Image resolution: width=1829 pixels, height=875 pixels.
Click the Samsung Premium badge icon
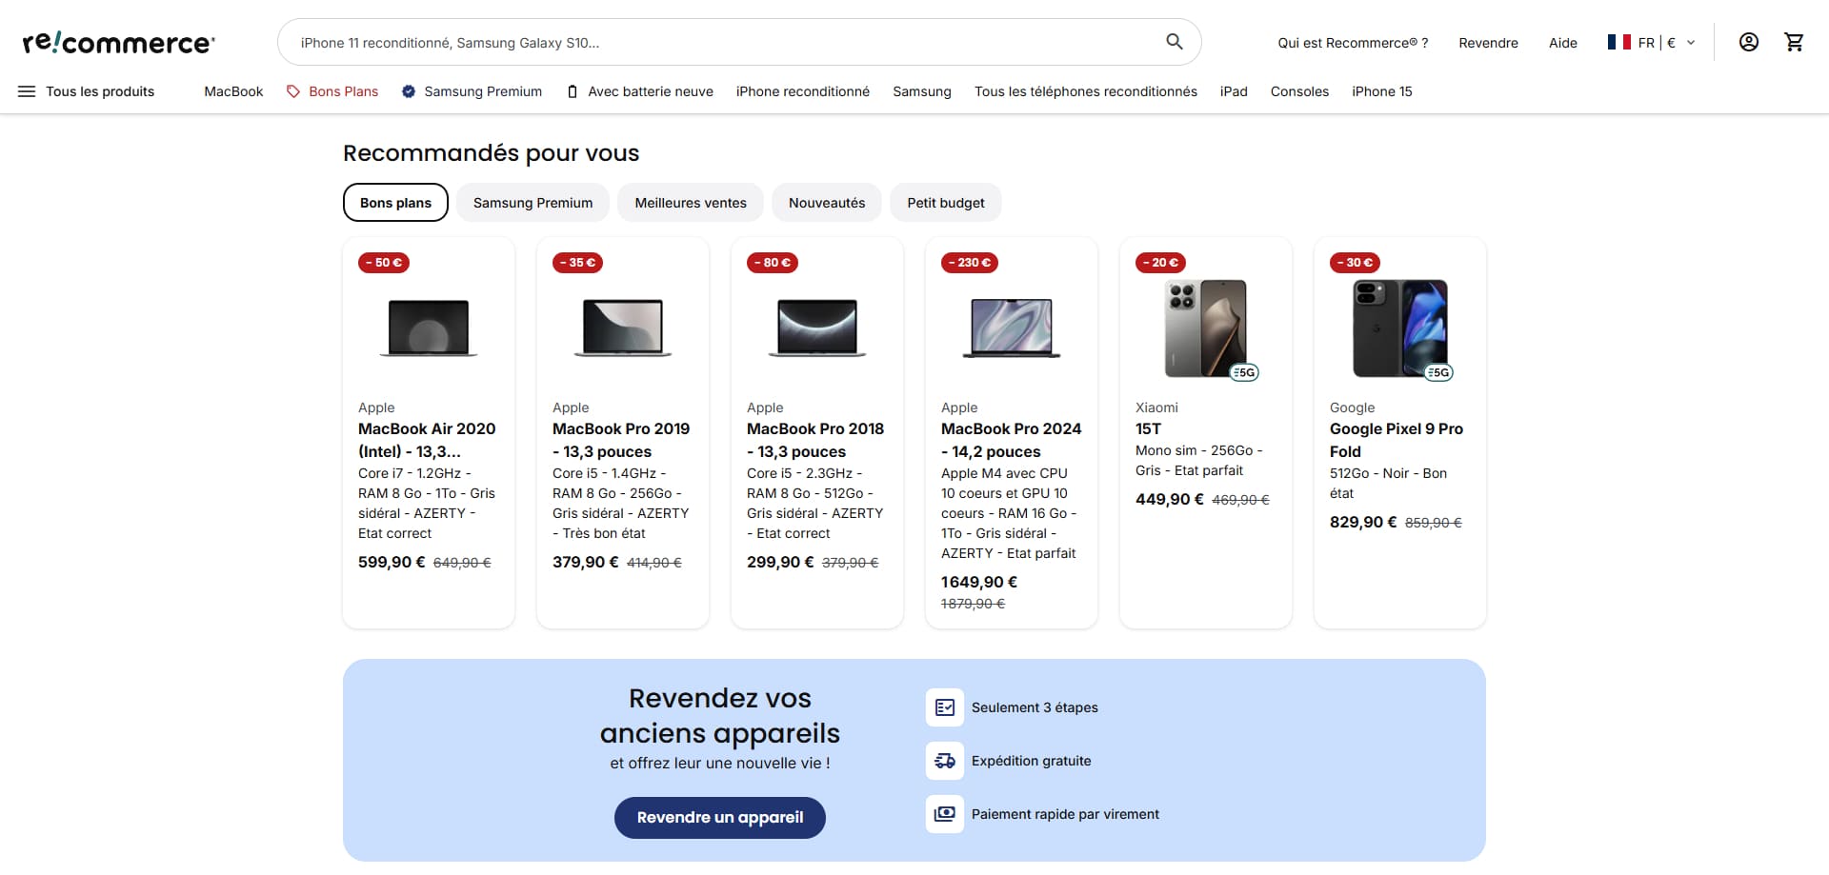pos(409,91)
